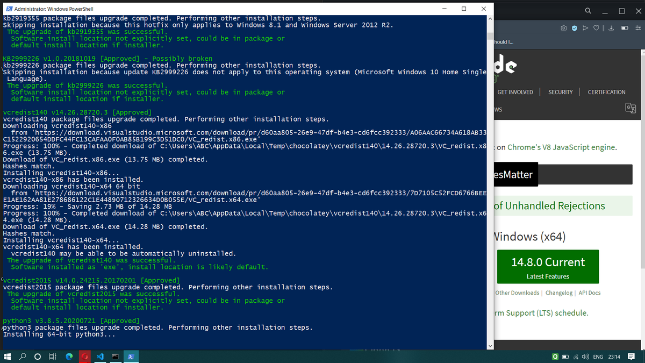Click the partially visible Opera tab title

(x=504, y=42)
